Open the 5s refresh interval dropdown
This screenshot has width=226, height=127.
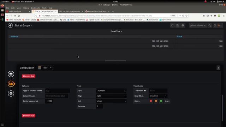(220, 25)
